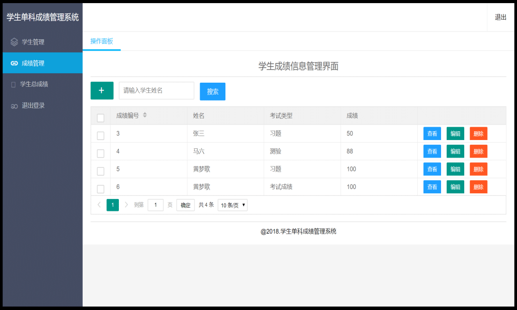Focus the 请输入学生姓名 search field
This screenshot has width=517, height=310.
pos(157,90)
